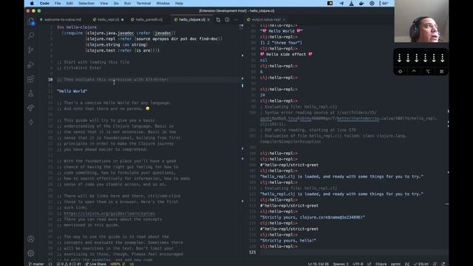Open the Apple menu

point(32,3)
